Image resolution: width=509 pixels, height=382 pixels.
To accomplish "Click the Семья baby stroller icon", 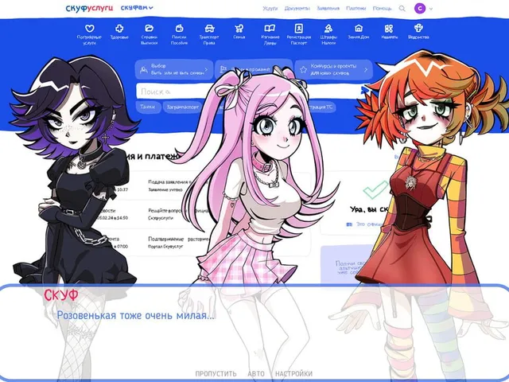I will (x=239, y=29).
